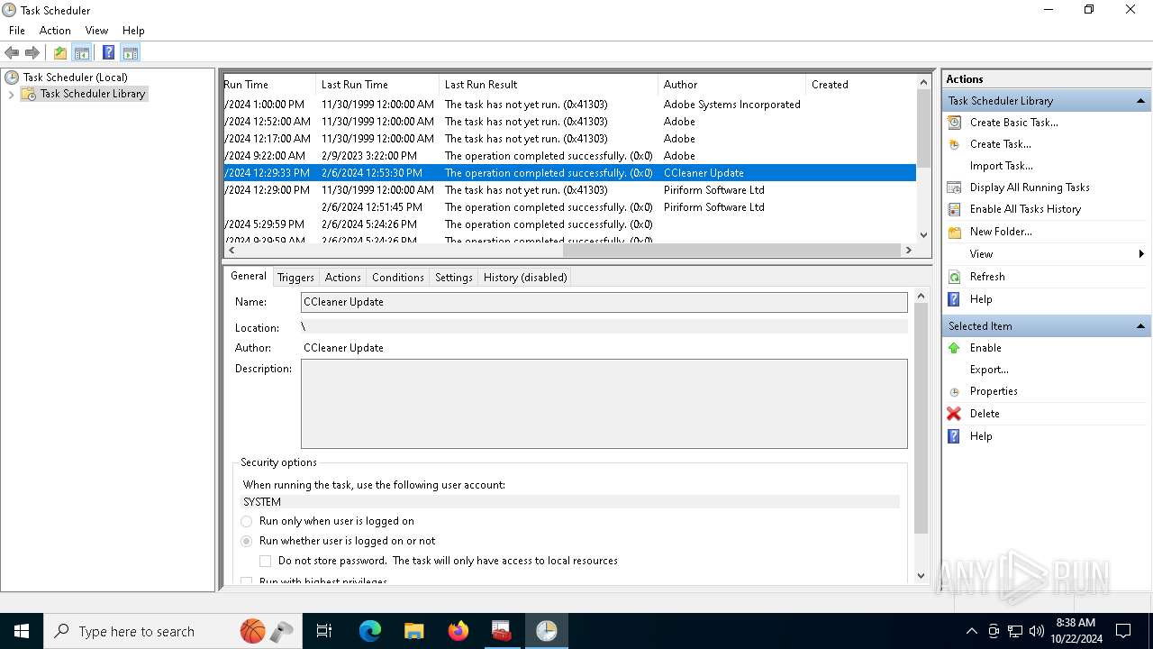Select Run only when user is logged on
Image resolution: width=1153 pixels, height=649 pixels.
point(247,521)
